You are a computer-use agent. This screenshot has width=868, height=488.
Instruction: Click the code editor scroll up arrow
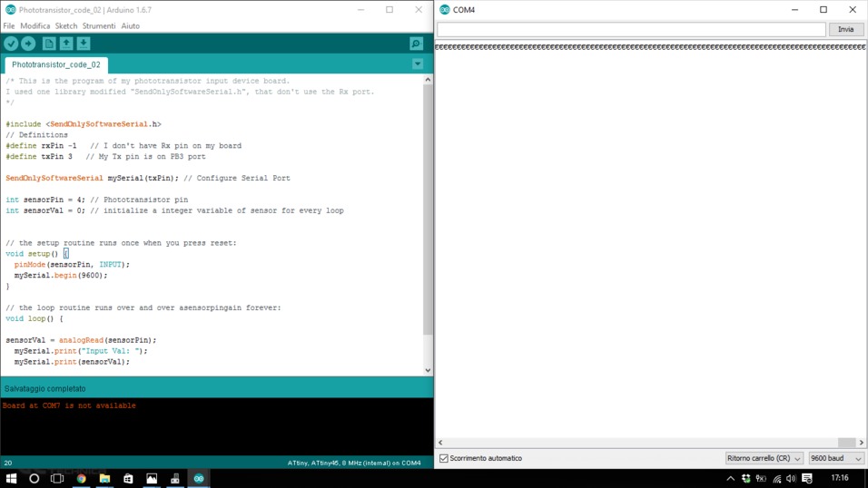click(x=428, y=80)
